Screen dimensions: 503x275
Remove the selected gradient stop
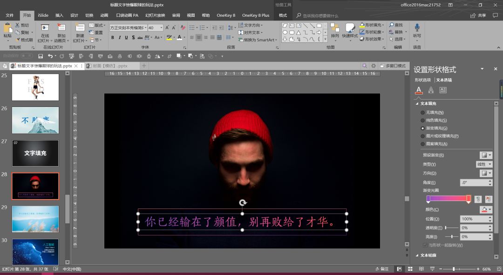pyautogui.click(x=488, y=199)
